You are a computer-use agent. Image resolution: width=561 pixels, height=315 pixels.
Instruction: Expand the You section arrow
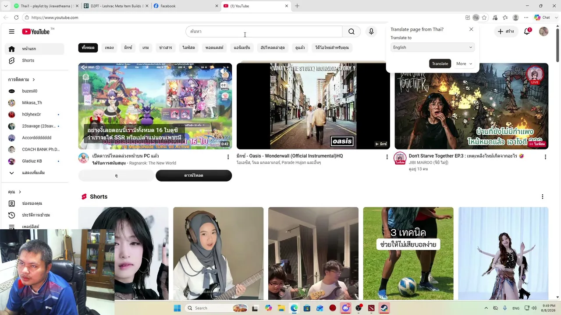[20, 192]
